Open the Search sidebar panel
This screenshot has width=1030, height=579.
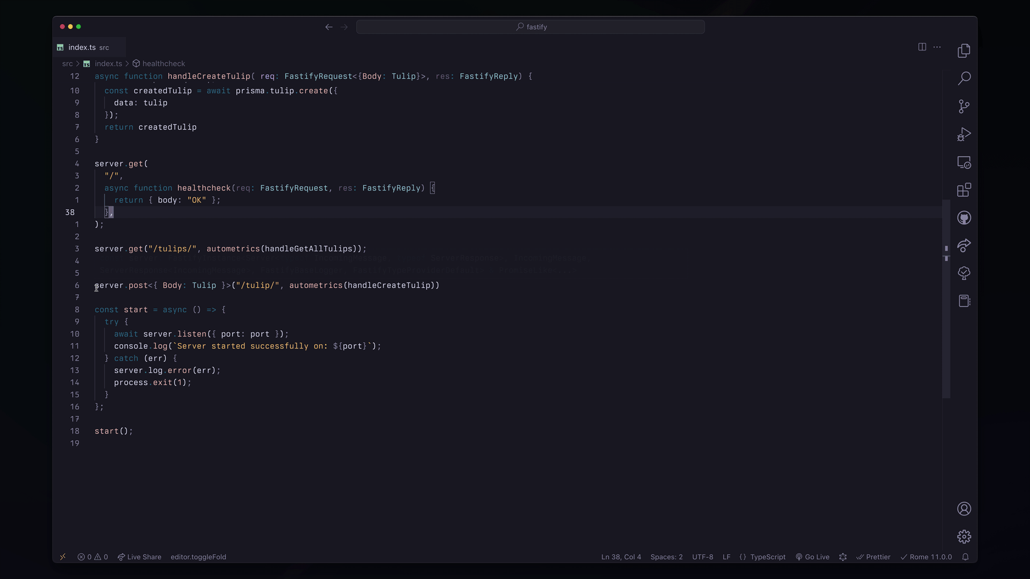(x=964, y=78)
